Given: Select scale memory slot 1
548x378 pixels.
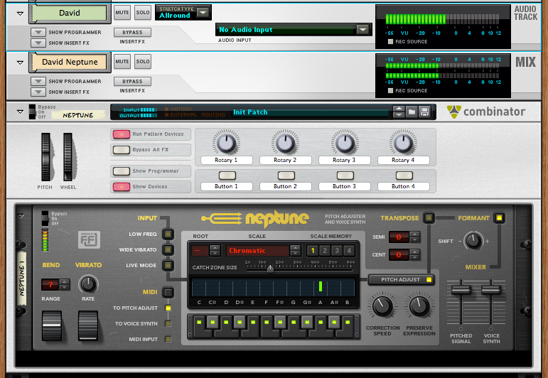Looking at the screenshot, I should click(313, 251).
